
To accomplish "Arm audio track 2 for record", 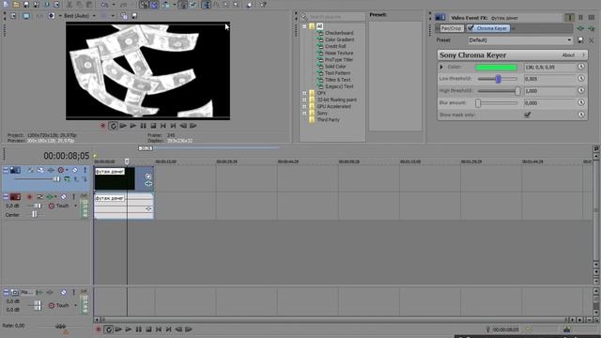I will (x=29, y=197).
